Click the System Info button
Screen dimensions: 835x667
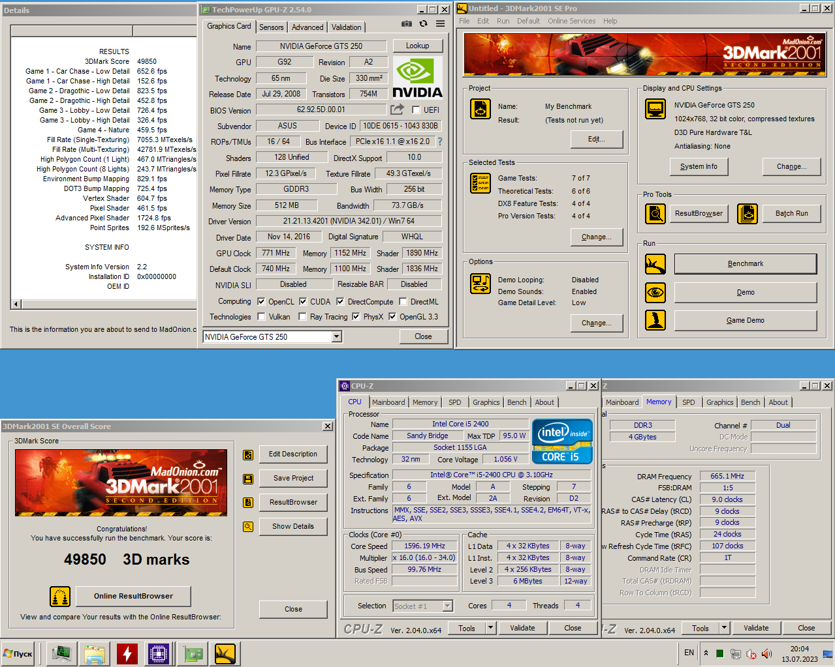pyautogui.click(x=699, y=166)
